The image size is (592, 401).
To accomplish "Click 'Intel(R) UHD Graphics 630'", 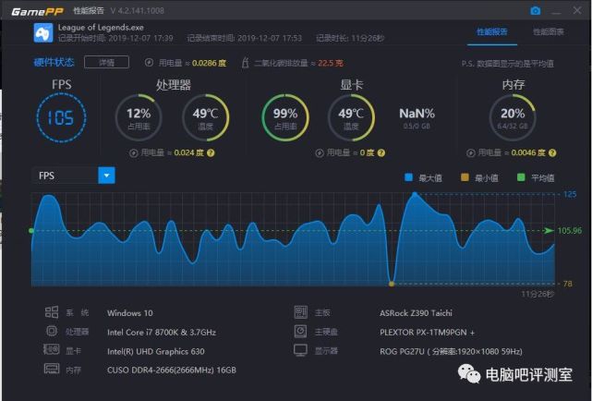I will pos(155,351).
